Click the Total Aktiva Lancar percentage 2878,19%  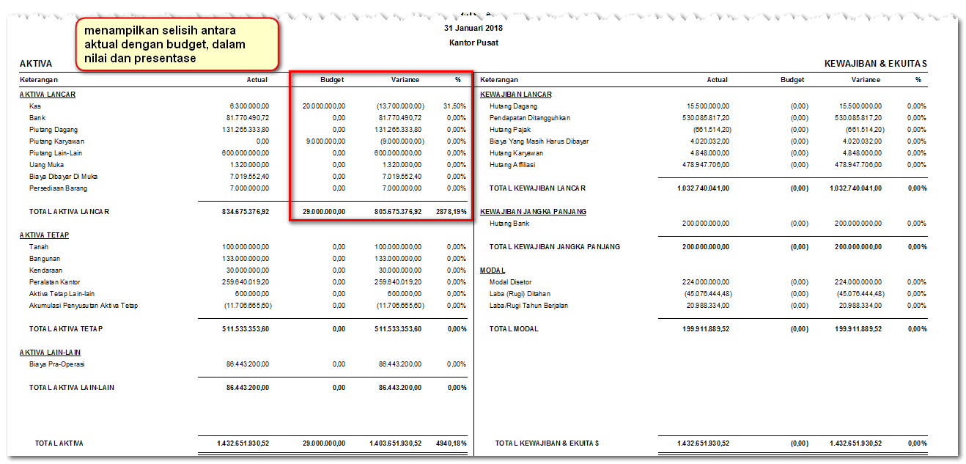pos(451,212)
